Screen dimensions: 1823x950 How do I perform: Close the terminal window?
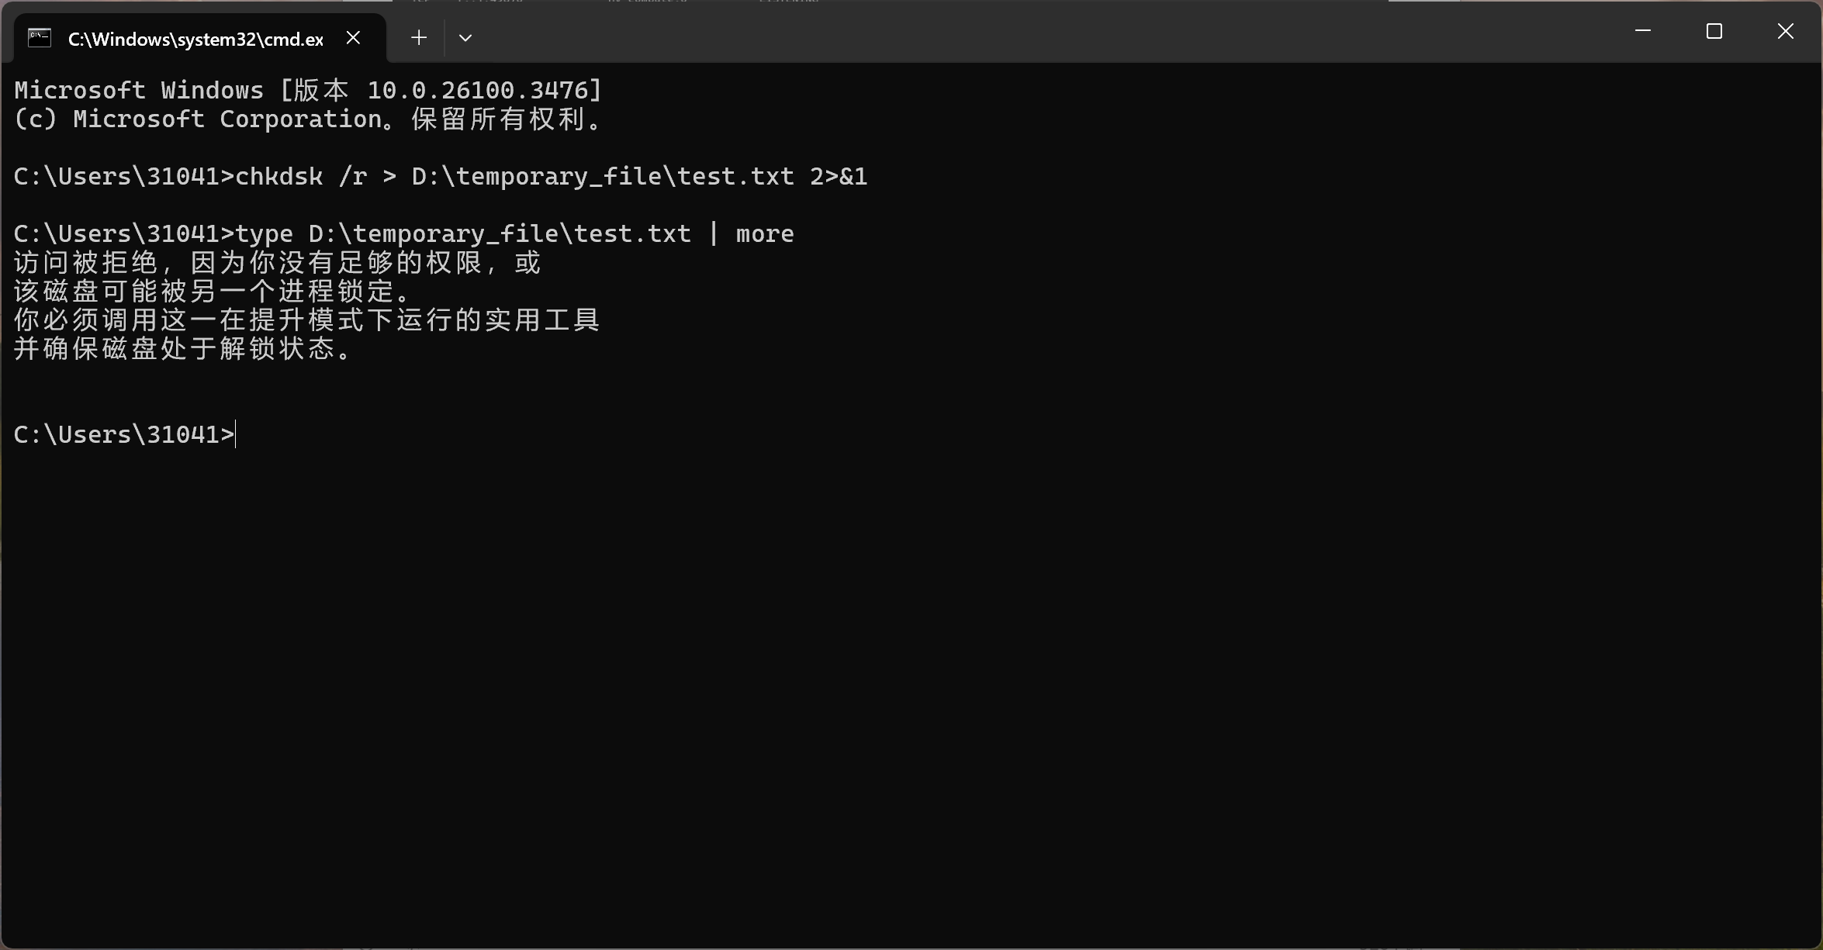point(1785,32)
